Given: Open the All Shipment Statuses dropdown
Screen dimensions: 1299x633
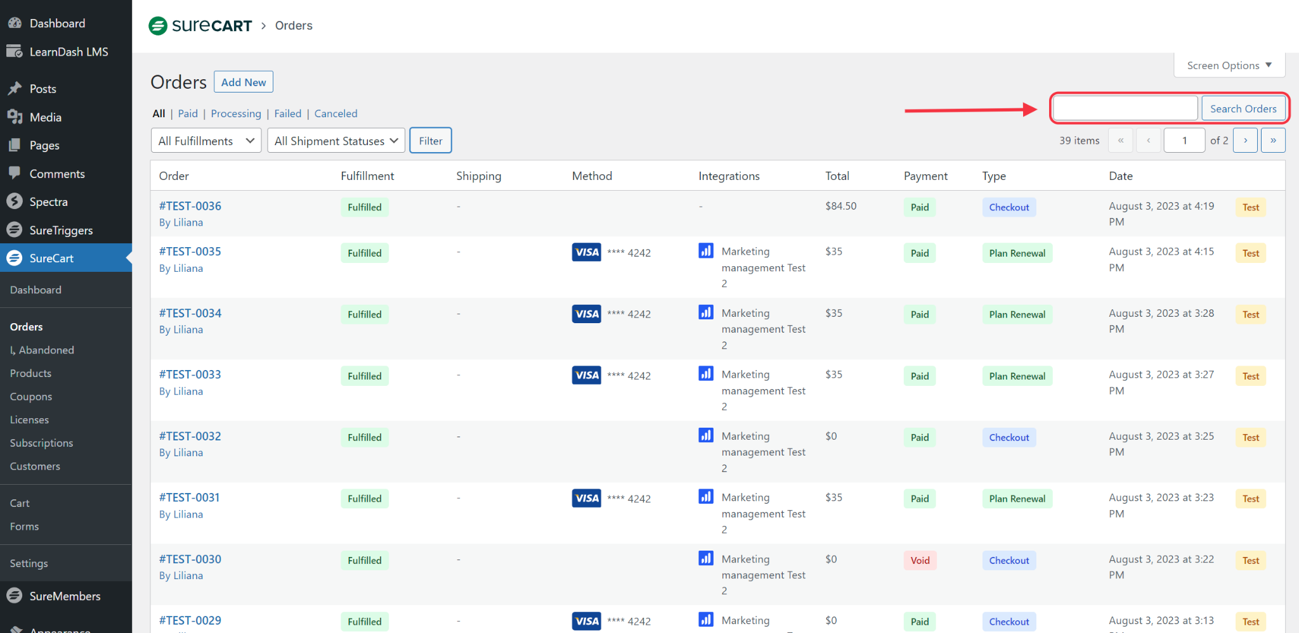Looking at the screenshot, I should [x=336, y=141].
